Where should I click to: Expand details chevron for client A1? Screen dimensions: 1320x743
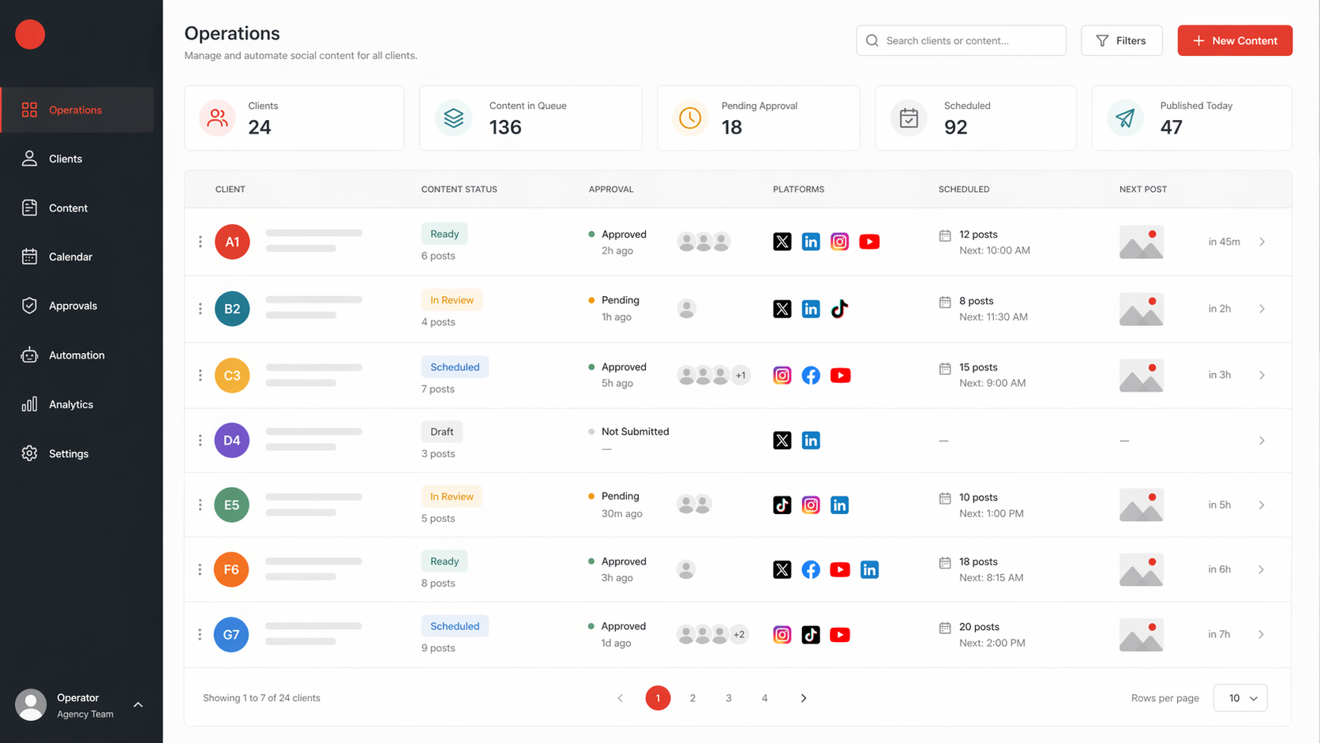click(x=1262, y=242)
